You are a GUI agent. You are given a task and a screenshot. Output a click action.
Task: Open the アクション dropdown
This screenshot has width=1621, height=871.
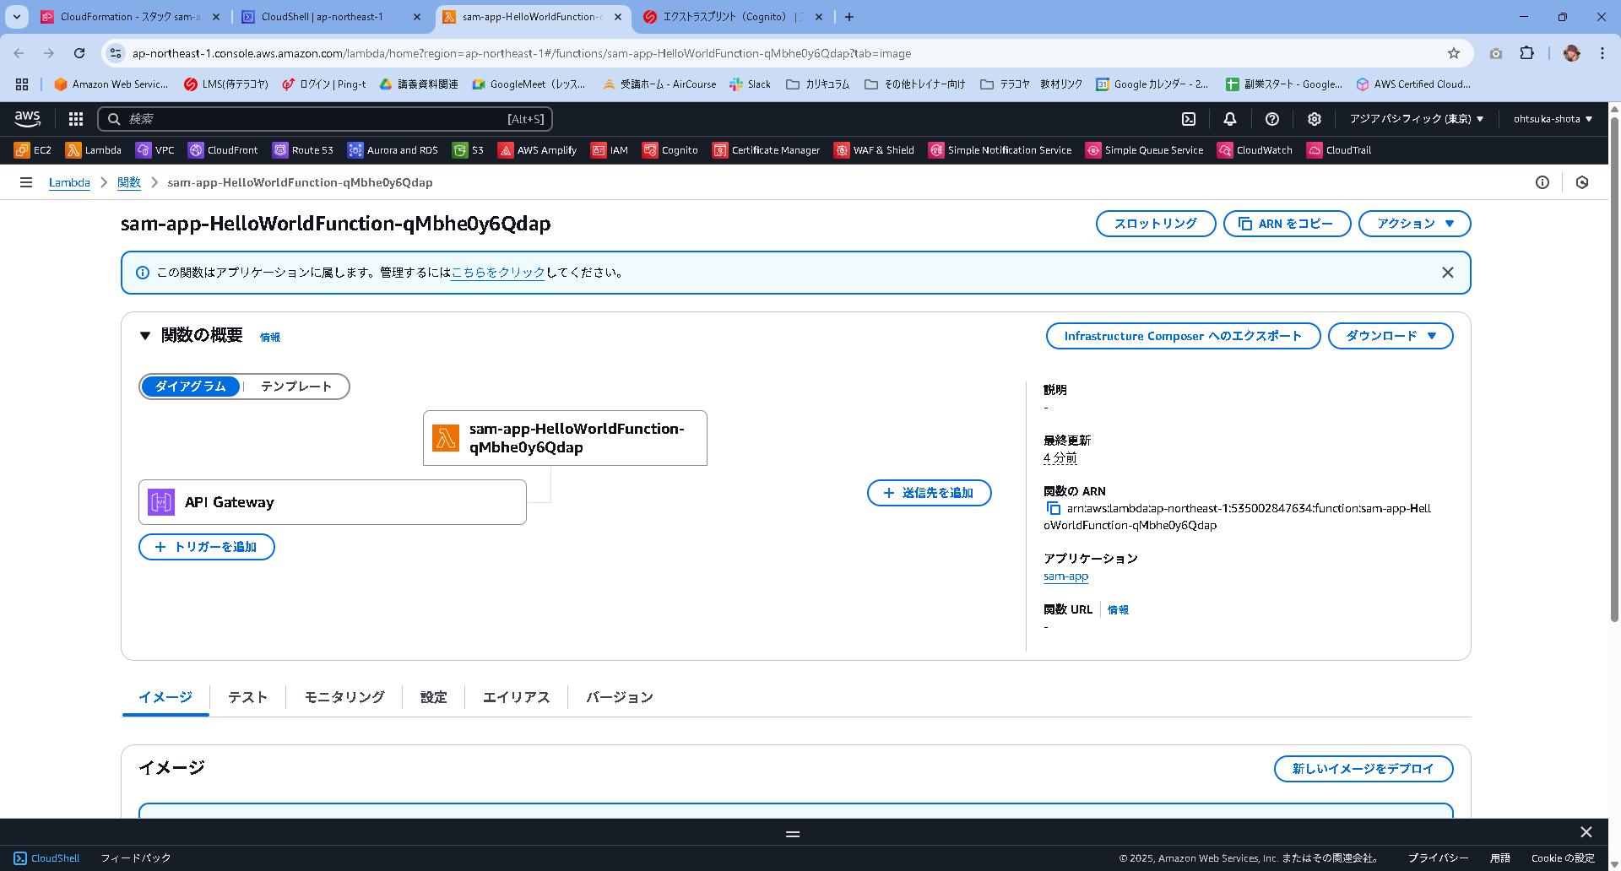pos(1413,224)
